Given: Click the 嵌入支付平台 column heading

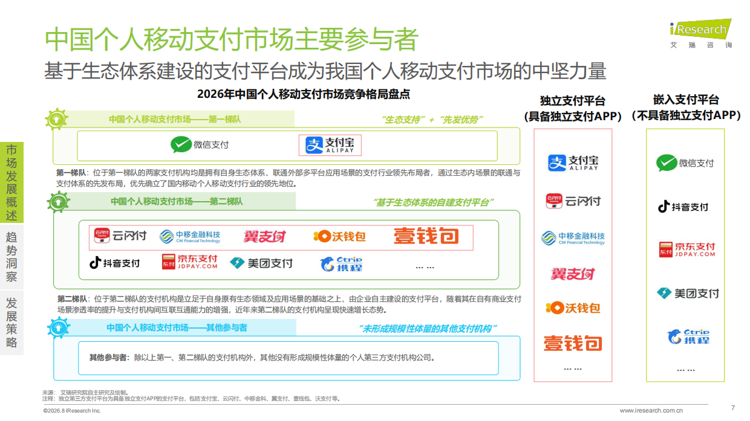Looking at the screenshot, I should pyautogui.click(x=685, y=108).
